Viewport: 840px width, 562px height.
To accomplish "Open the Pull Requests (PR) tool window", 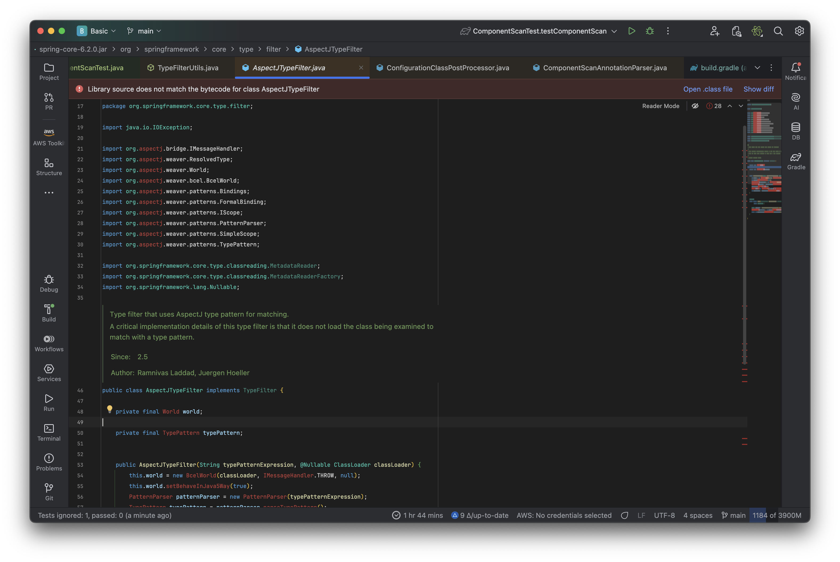I will tap(49, 101).
